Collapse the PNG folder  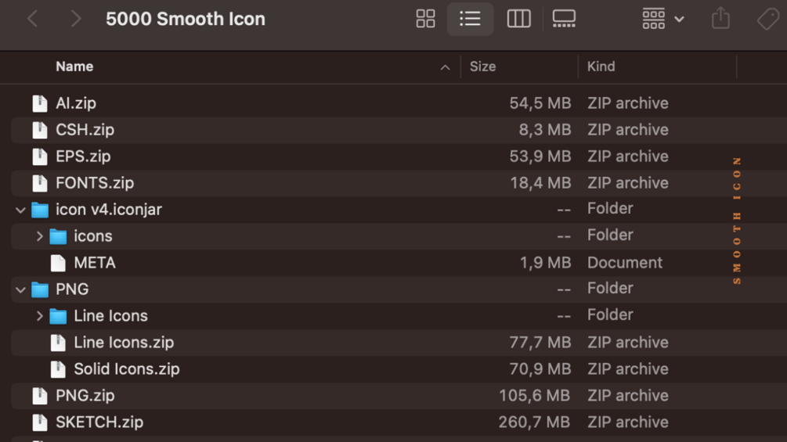[20, 289]
